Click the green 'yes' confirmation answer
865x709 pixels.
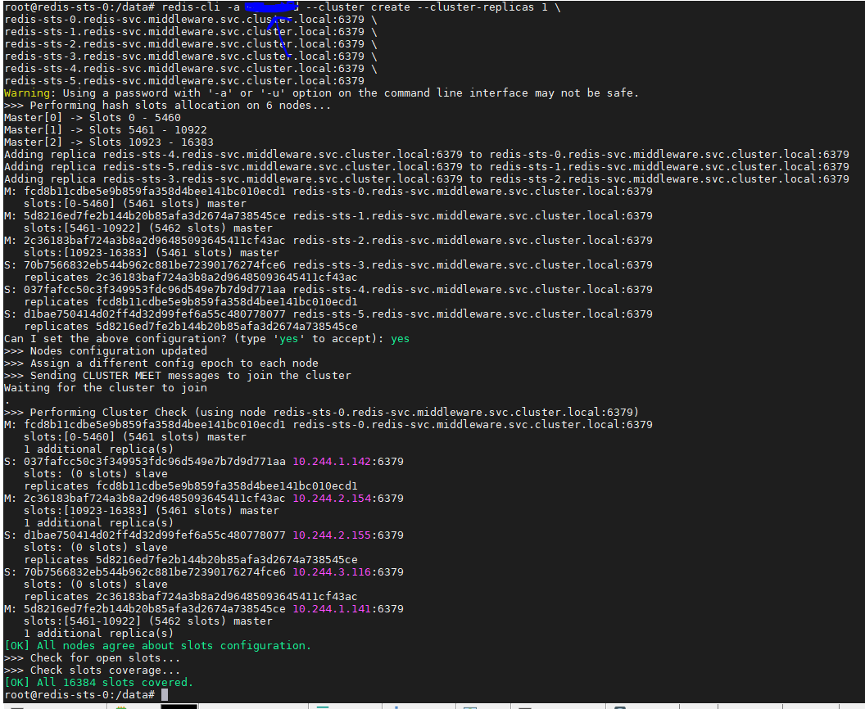click(x=400, y=339)
